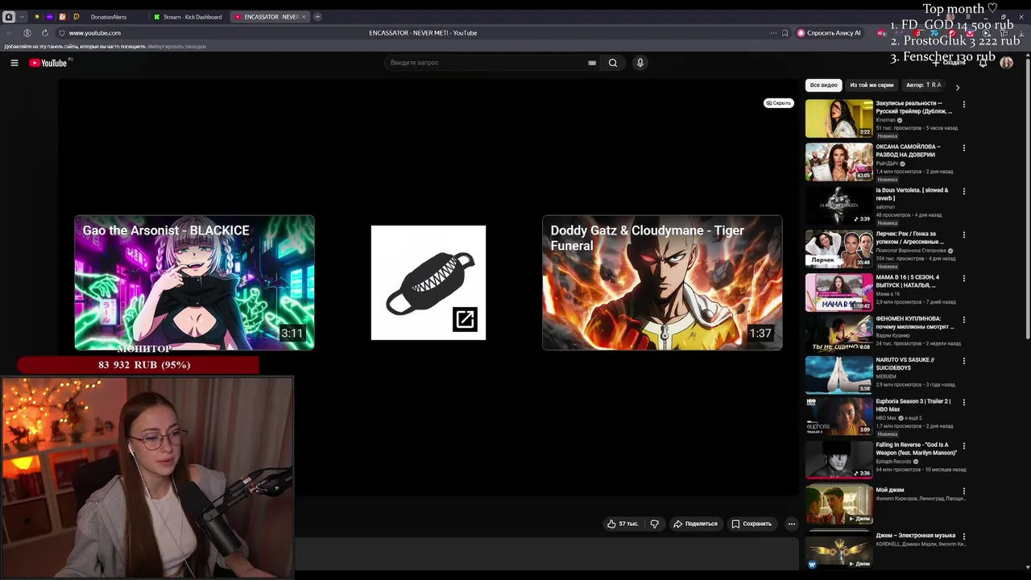The height and width of the screenshot is (580, 1031).
Task: Open options menu for ФЕНОМЕН КУПЛИНОВА video
Action: 963,320
